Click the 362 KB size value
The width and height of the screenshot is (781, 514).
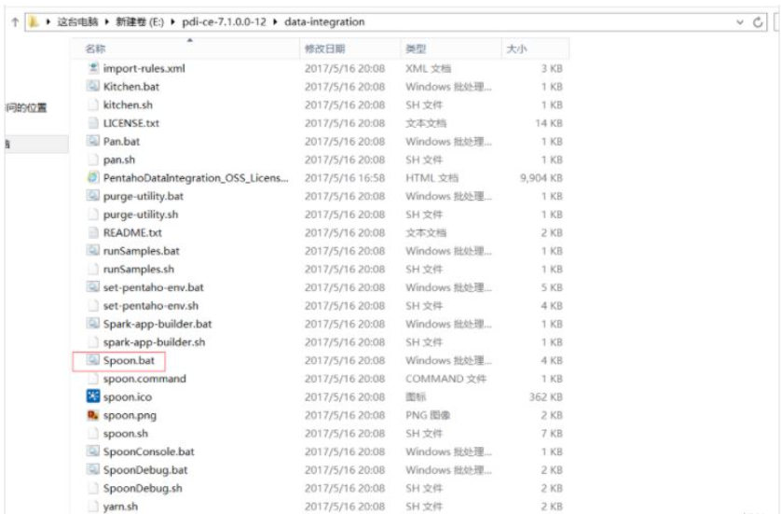(x=546, y=396)
